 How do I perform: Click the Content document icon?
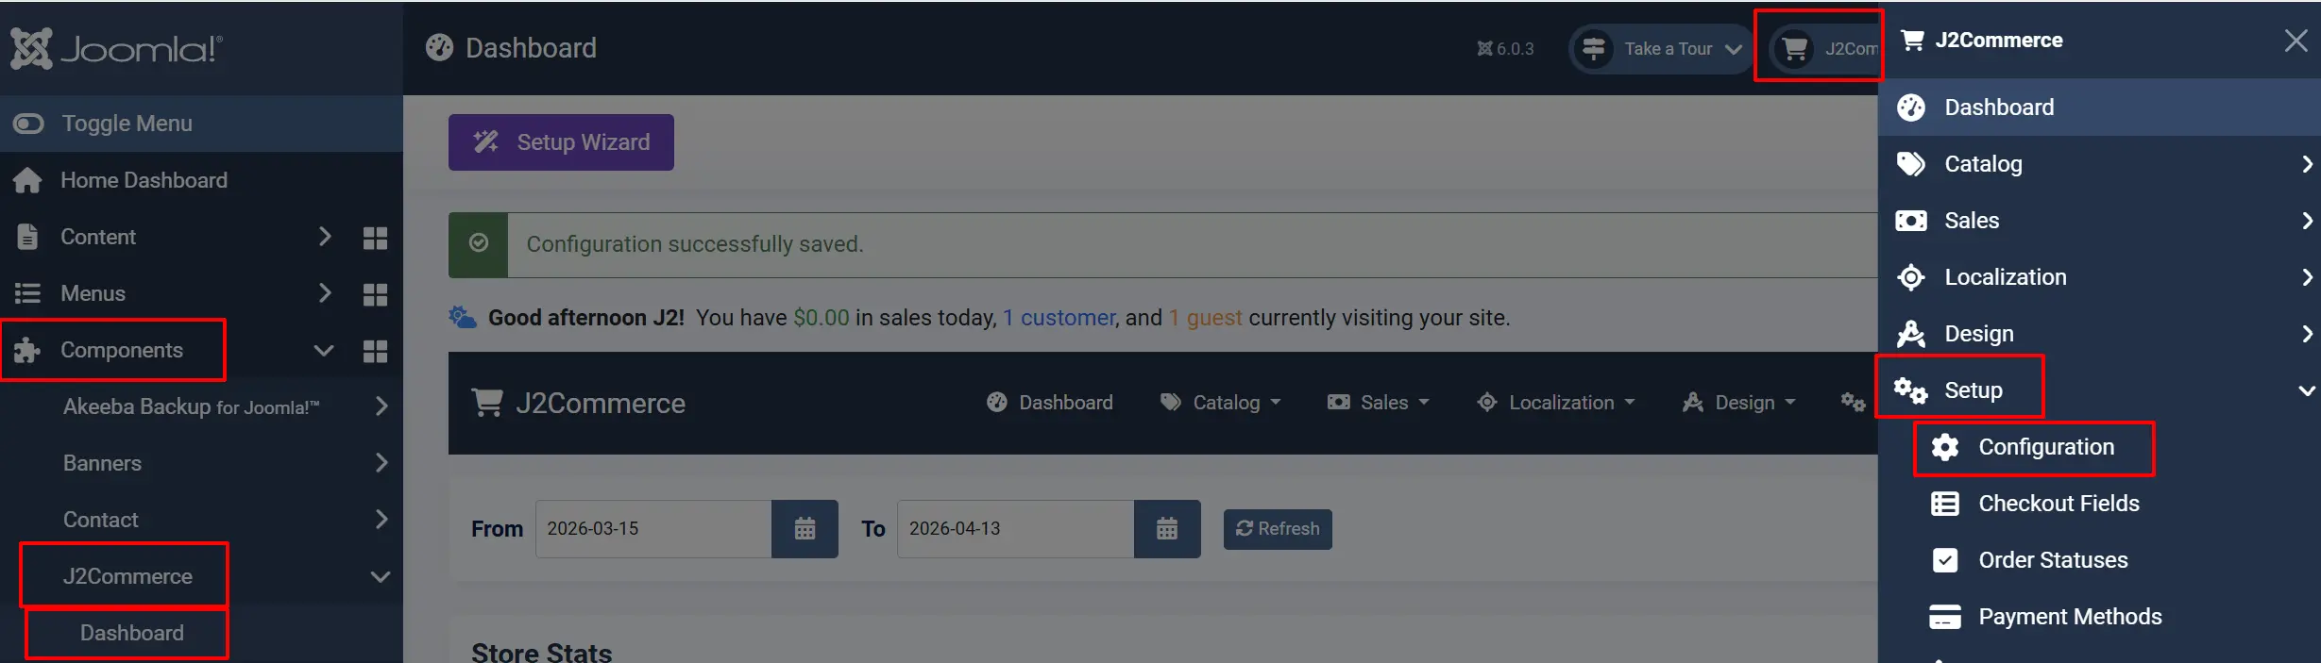click(27, 237)
